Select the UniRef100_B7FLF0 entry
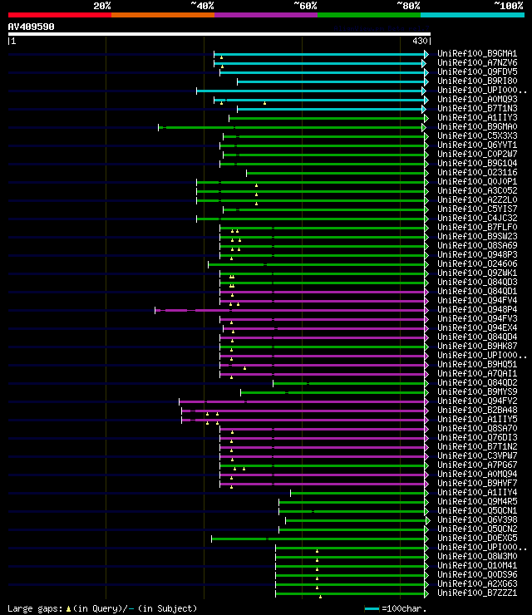Image resolution: width=532 pixels, height=615 pixels. (x=477, y=228)
